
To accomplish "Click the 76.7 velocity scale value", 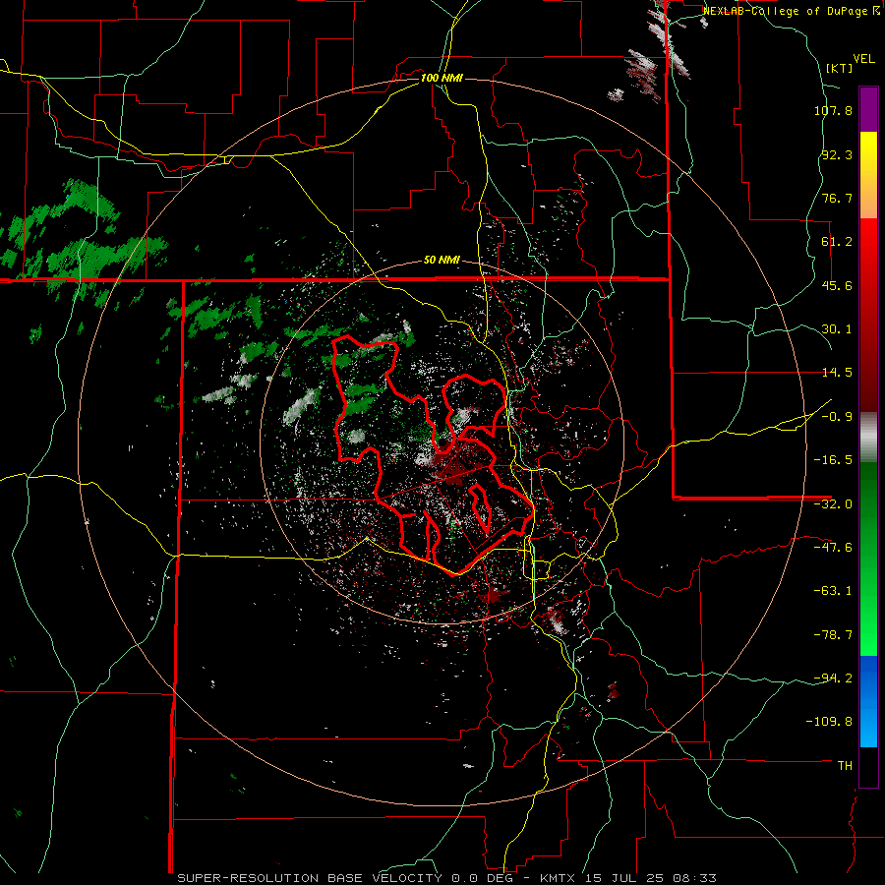I will (837, 198).
